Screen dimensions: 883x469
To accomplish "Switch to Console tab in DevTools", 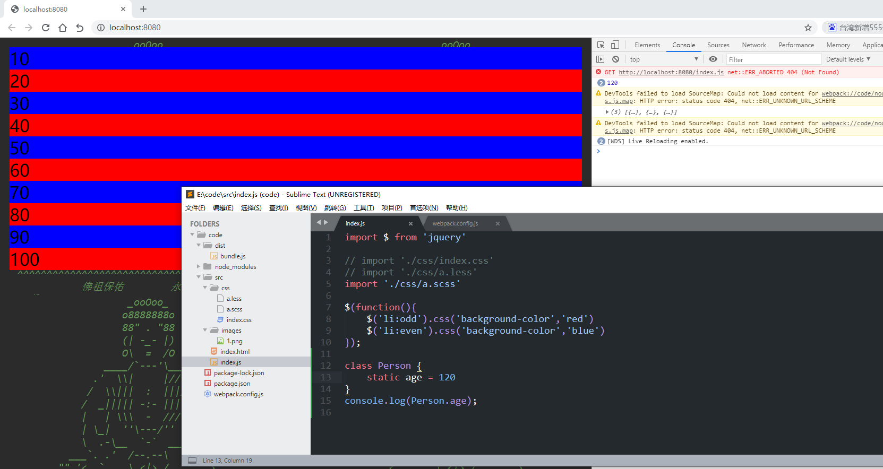I will pyautogui.click(x=683, y=45).
